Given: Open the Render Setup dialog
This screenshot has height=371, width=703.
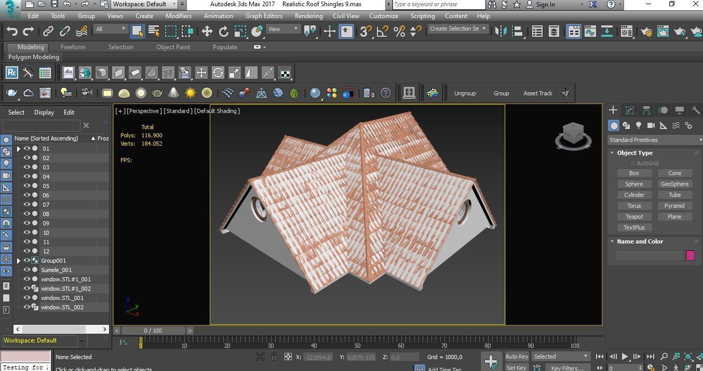Looking at the screenshot, I should (646, 31).
